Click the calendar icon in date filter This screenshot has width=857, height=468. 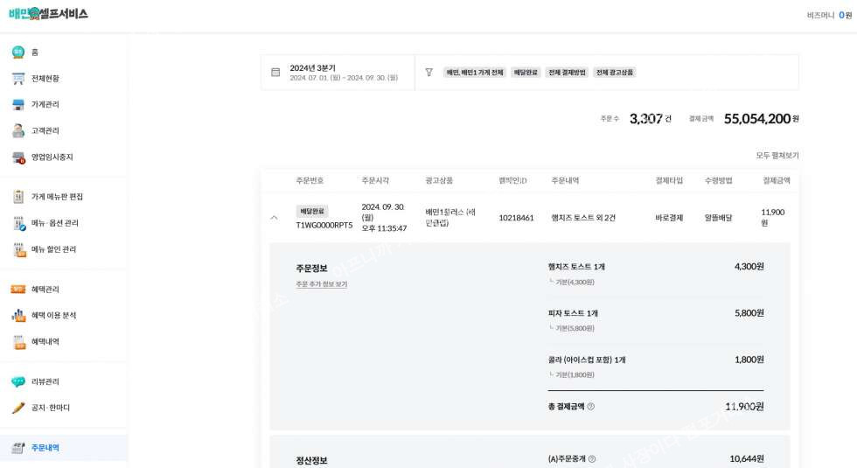click(275, 73)
